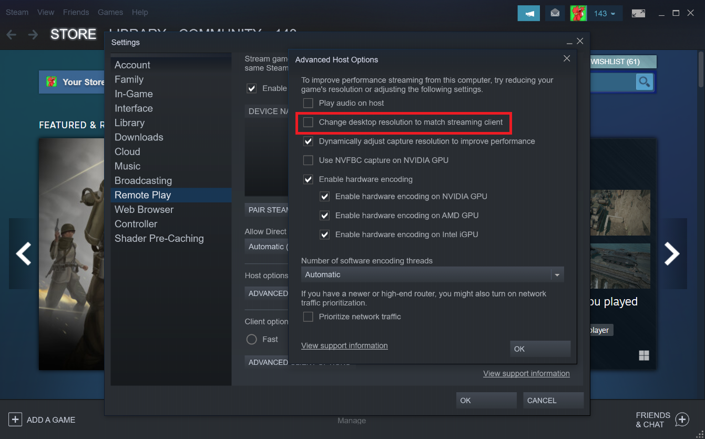
Task: Click the user avatar in the top bar
Action: 578,13
